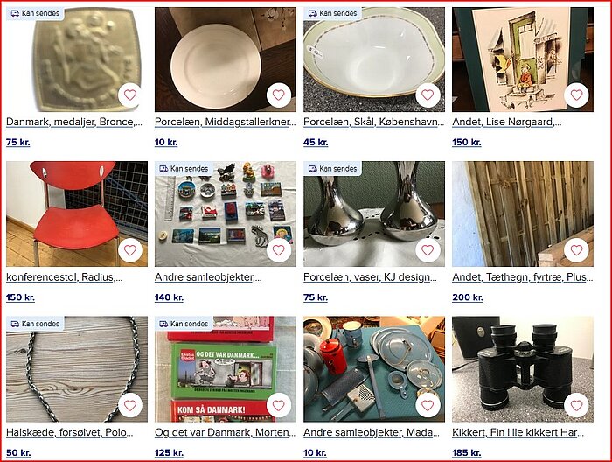
Task: Open the binoculars product photo
Action: pos(523,369)
